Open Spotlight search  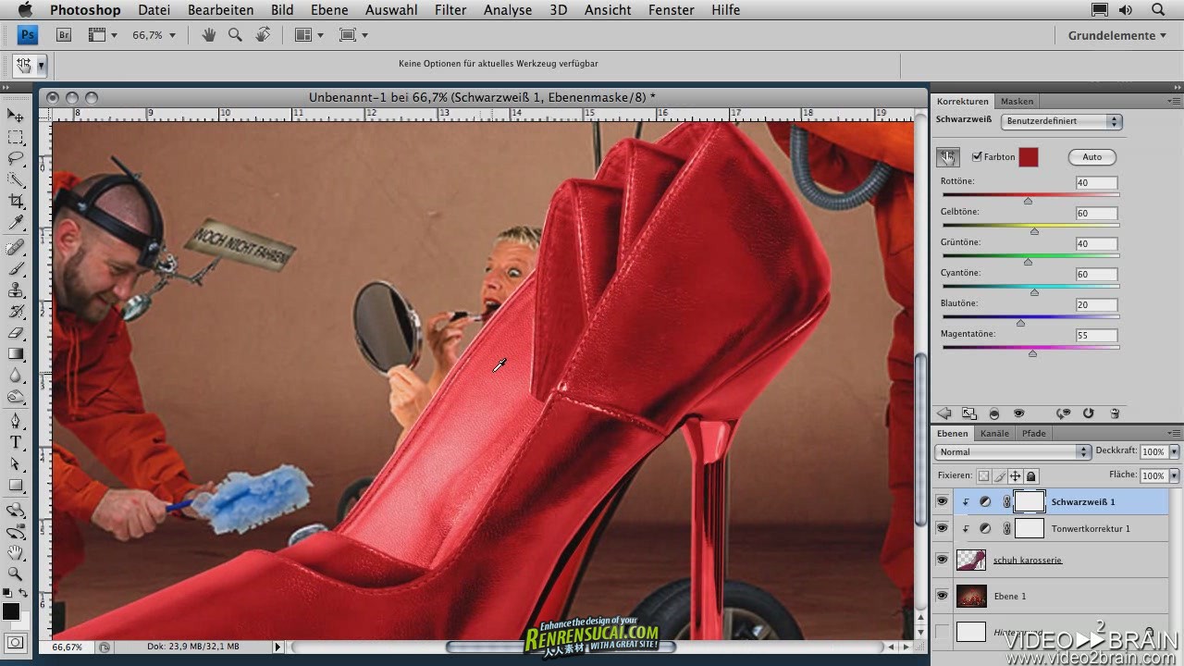pyautogui.click(x=1158, y=10)
